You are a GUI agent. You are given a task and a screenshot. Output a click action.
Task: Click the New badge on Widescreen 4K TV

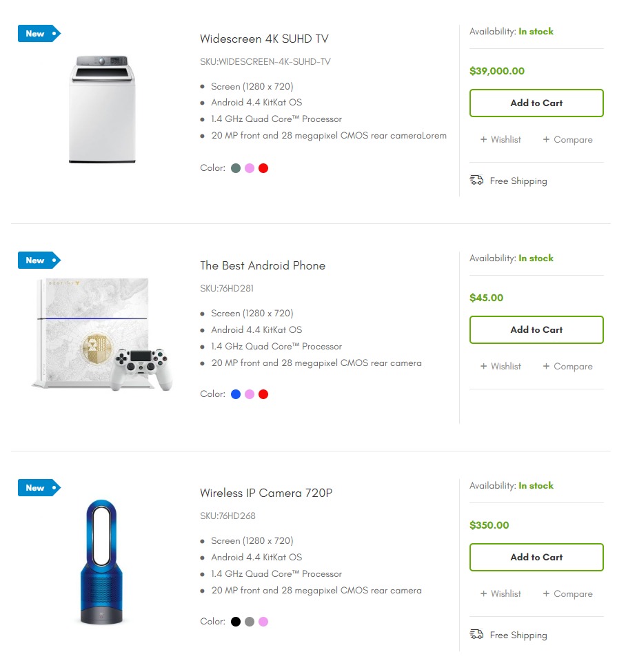click(x=38, y=34)
